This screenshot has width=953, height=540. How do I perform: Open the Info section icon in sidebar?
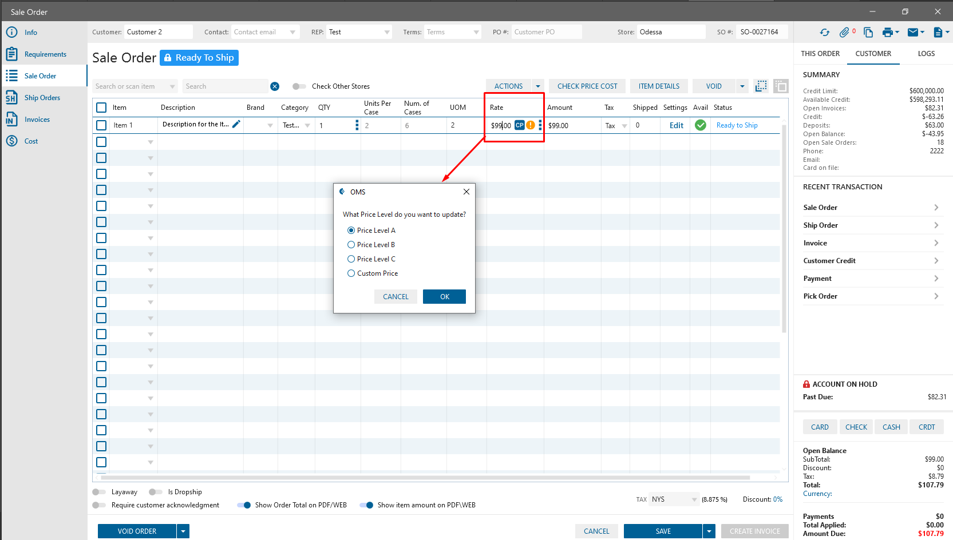(x=11, y=32)
